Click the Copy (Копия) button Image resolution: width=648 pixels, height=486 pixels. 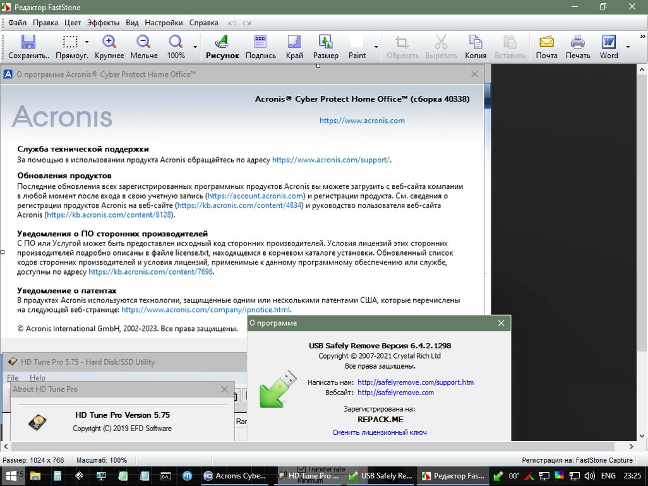475,47
